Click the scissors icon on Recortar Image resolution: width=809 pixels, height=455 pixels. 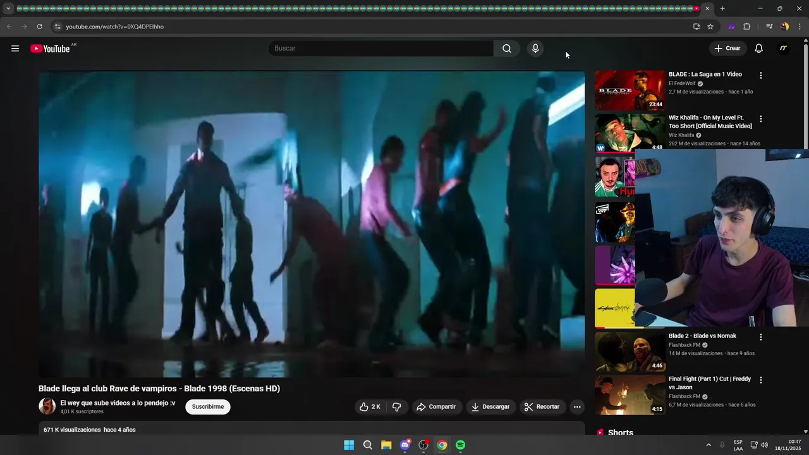[529, 407]
